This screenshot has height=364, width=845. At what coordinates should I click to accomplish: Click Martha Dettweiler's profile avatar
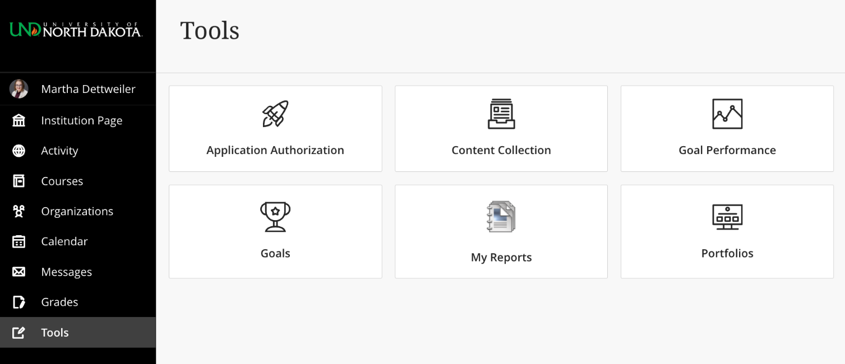pyautogui.click(x=19, y=89)
